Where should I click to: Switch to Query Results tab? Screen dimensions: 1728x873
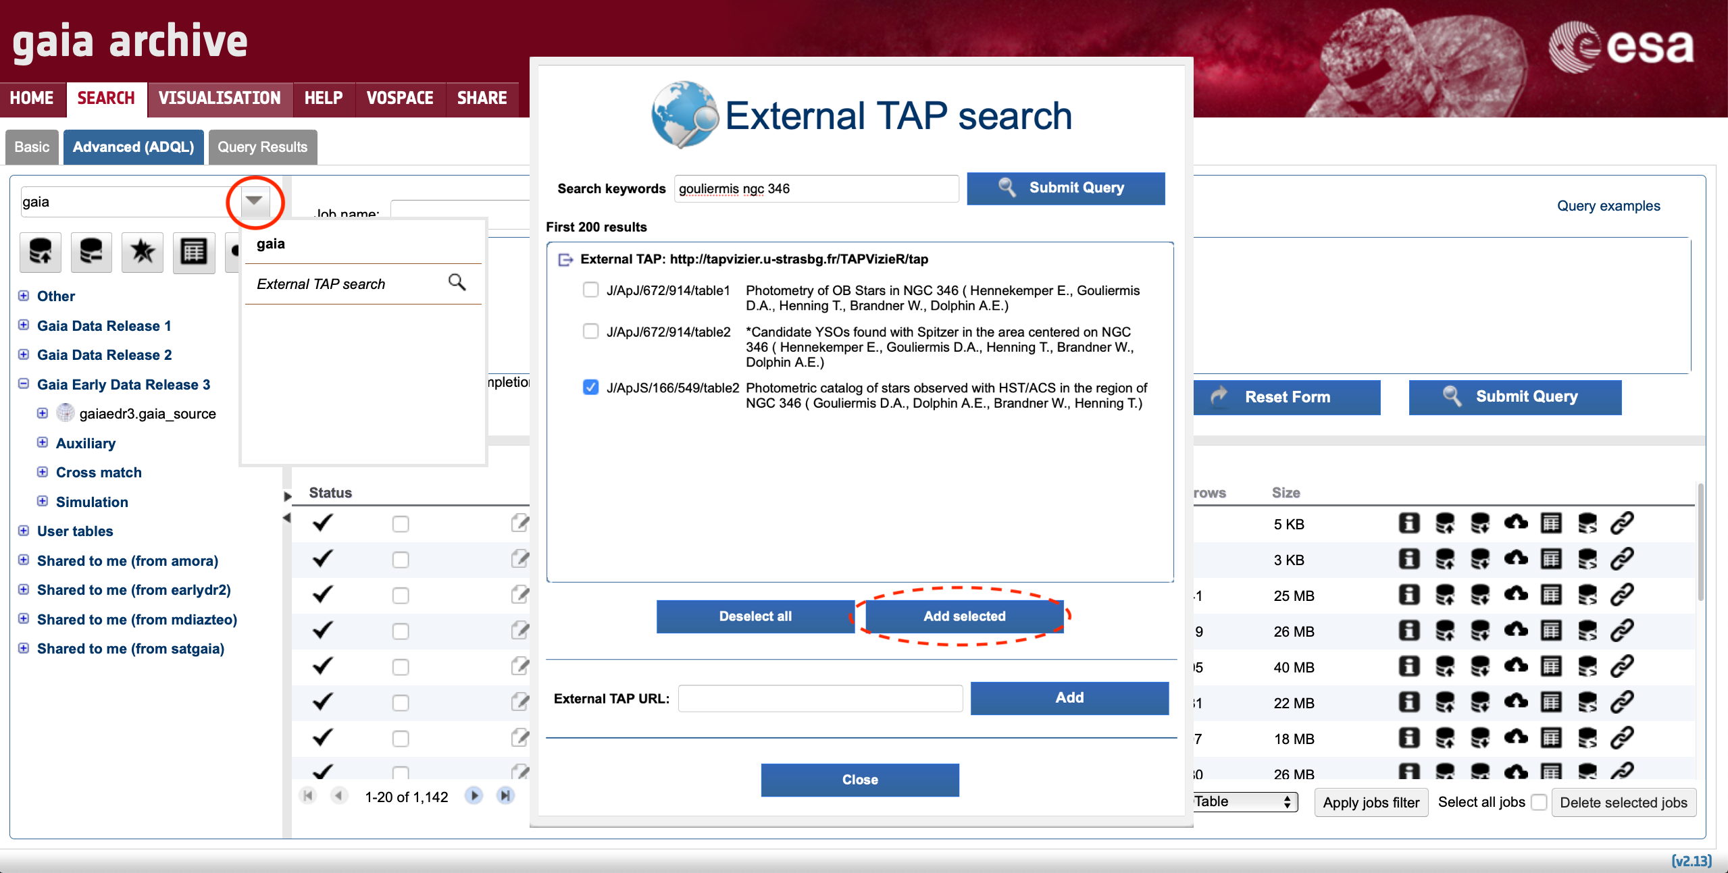pyautogui.click(x=263, y=147)
